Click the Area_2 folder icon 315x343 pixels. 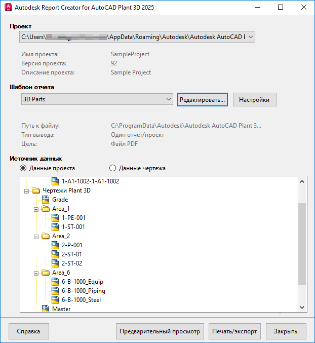(46, 236)
